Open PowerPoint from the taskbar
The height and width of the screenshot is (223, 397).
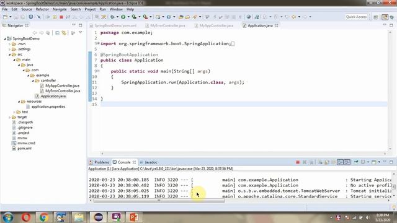[134, 217]
